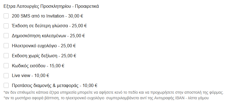Select the Ηλεκτρονικό ευχολόγιο checkbox
This screenshot has height=104, width=226.
[x=6, y=46]
